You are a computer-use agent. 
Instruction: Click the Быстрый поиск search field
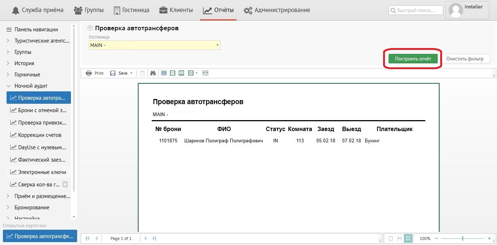(x=416, y=10)
